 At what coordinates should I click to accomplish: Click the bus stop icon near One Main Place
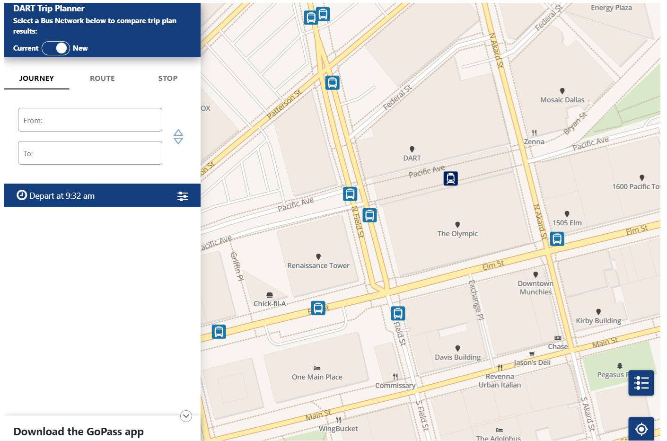[219, 332]
